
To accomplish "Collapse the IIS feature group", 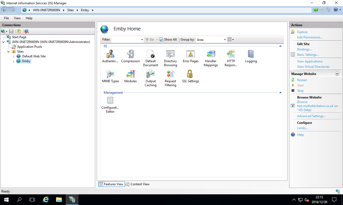I will point(280,46).
